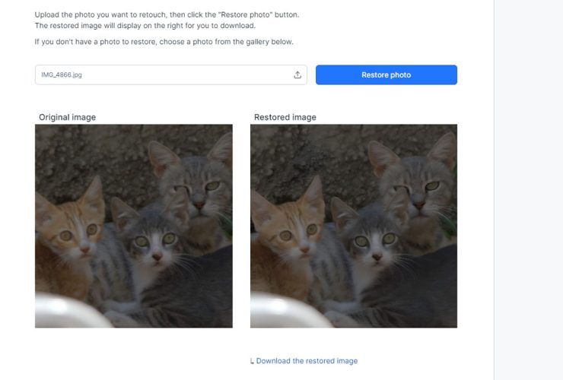Click the white blurred object in the Original image
The image size is (563, 380).
click(68, 310)
